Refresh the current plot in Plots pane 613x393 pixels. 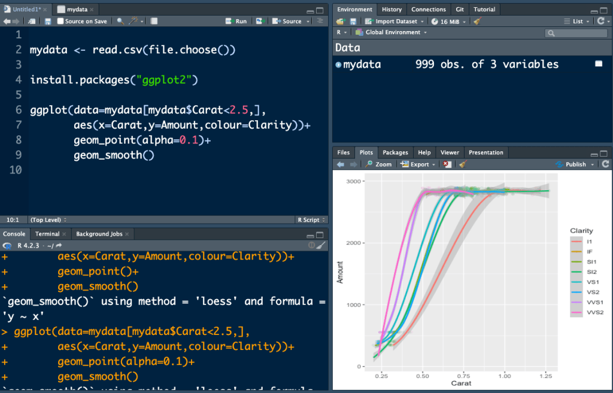coord(605,164)
